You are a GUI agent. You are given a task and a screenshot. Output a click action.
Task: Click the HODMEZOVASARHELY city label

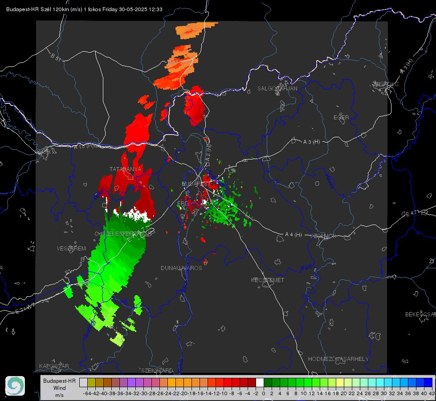pos(338,359)
